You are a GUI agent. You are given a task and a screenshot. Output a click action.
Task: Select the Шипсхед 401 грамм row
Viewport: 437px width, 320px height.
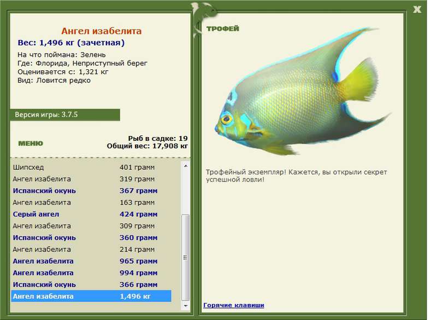point(91,168)
